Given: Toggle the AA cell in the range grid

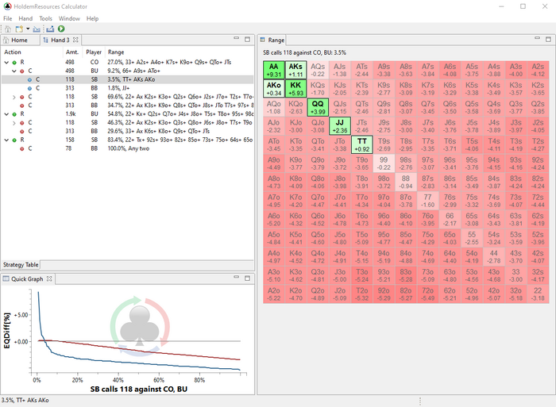Looking at the screenshot, I should (x=274, y=70).
